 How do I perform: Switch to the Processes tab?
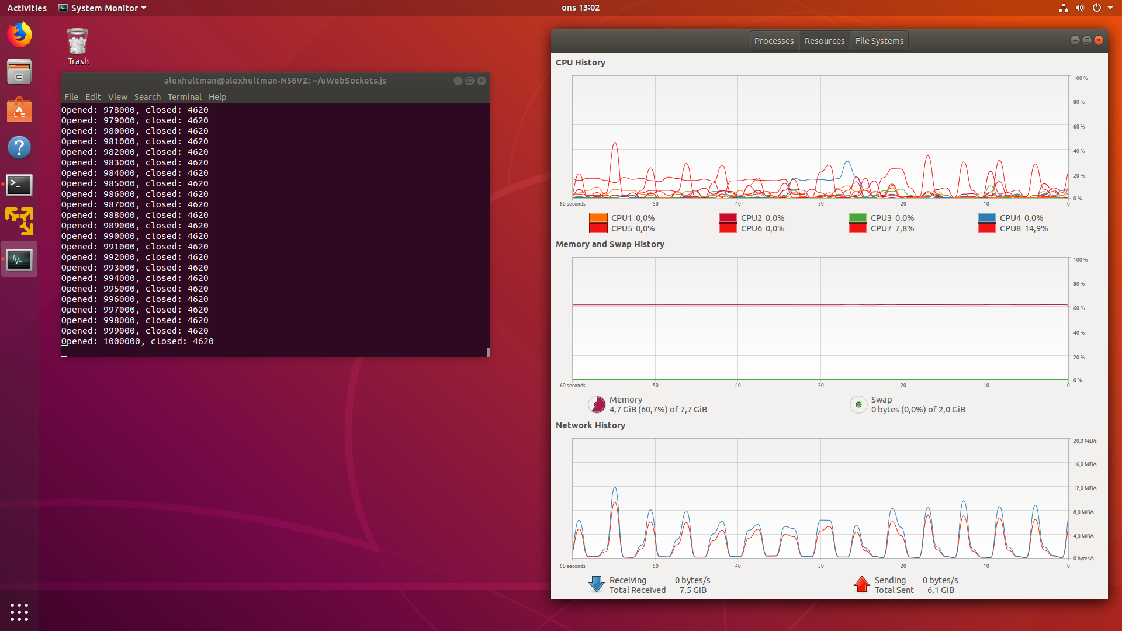pyautogui.click(x=774, y=41)
